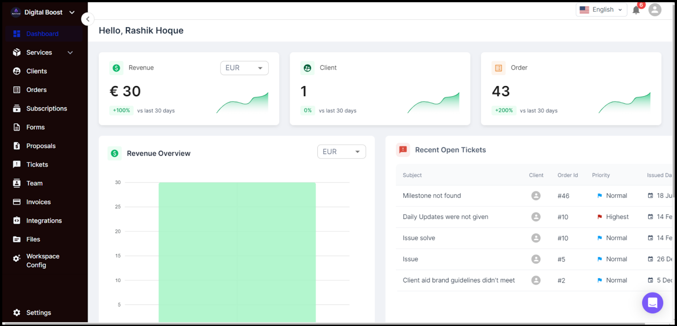Viewport: 677px width, 326px height.
Task: Open Subscriptions from the sidebar
Action: click(x=47, y=109)
